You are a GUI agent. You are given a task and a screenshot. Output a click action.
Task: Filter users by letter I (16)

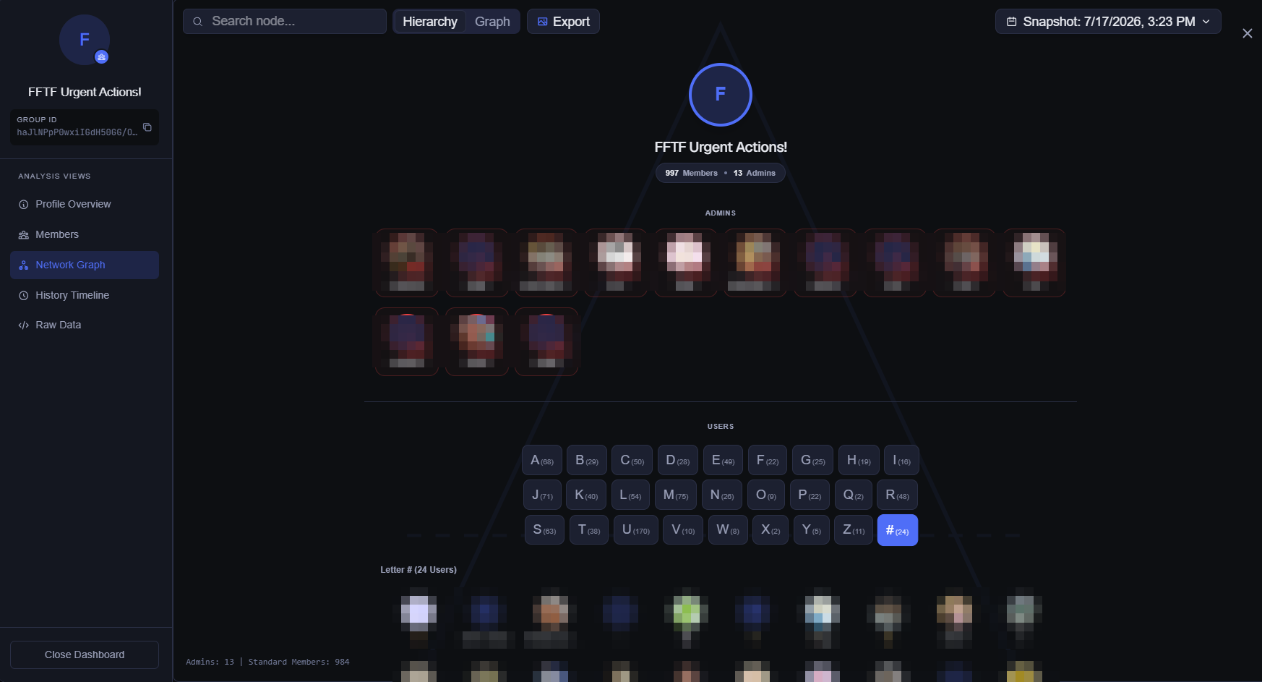pyautogui.click(x=901, y=461)
